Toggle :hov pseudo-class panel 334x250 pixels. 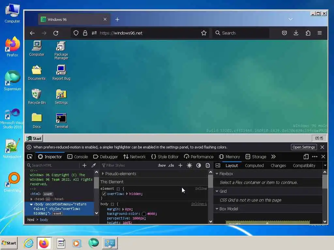[162, 165]
